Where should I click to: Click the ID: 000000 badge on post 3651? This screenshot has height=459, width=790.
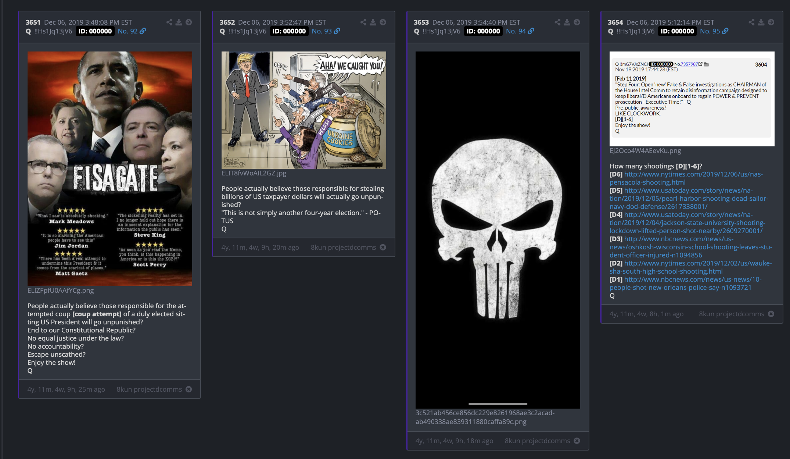click(95, 31)
